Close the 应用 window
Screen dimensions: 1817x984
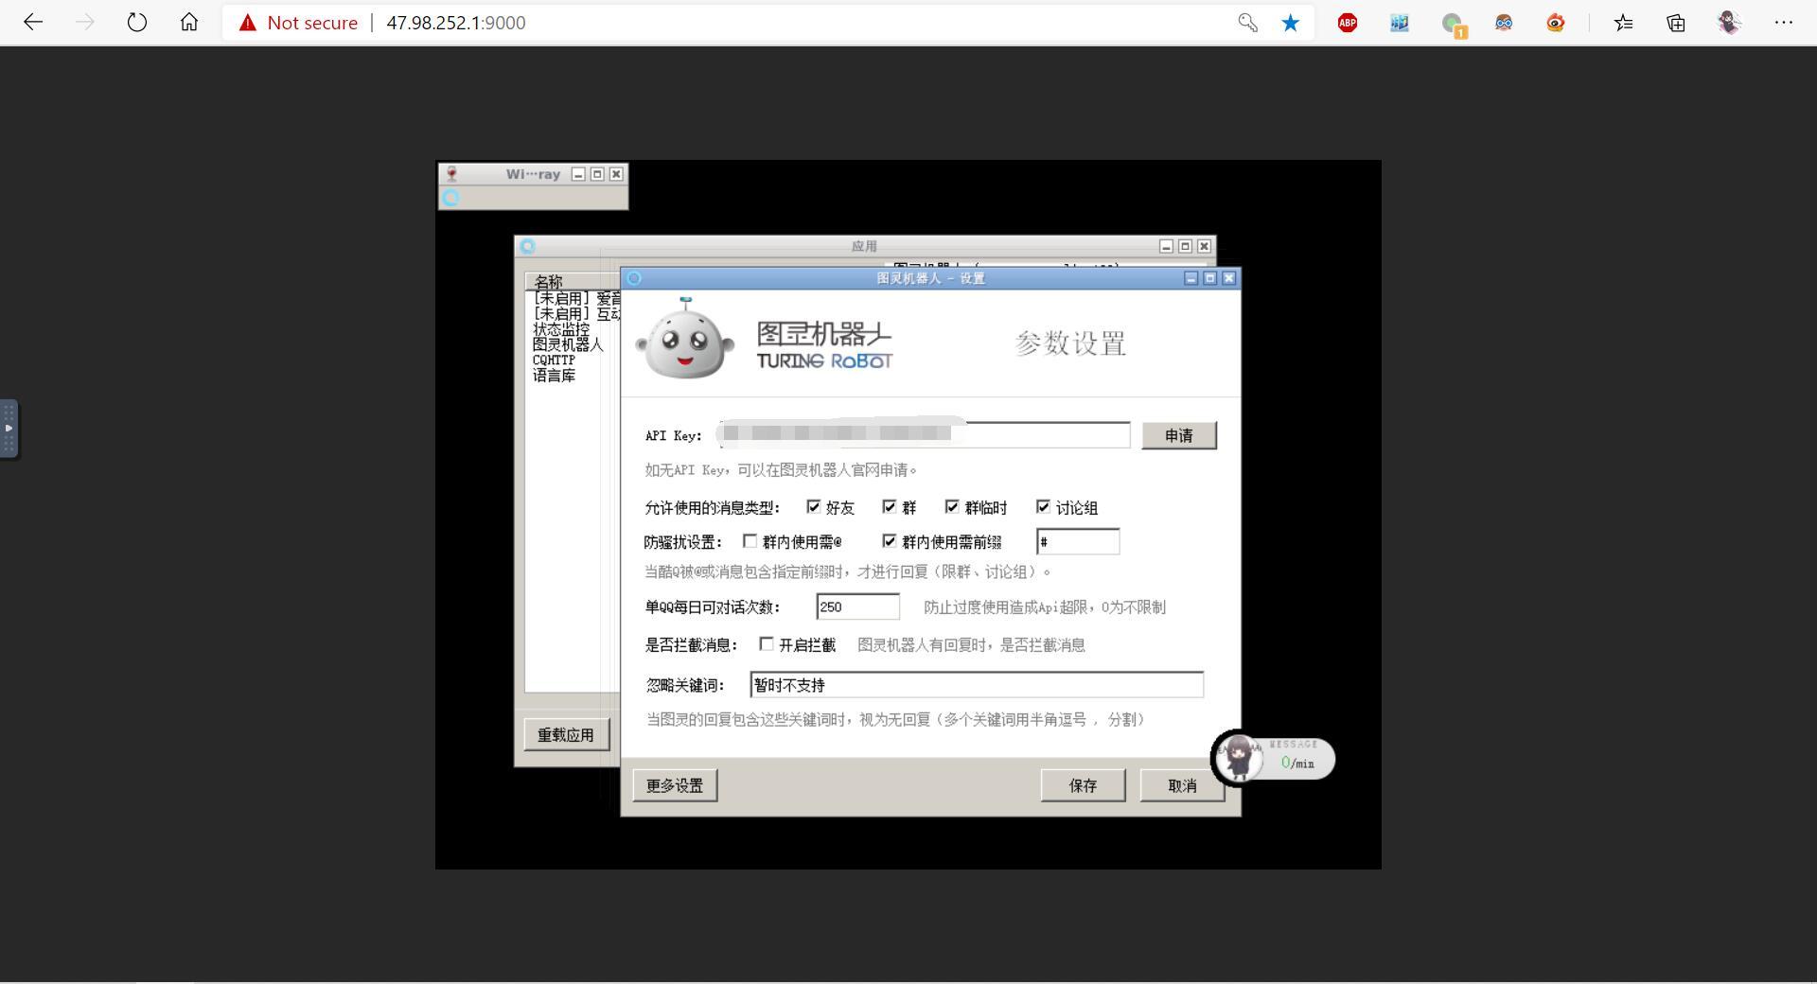coord(1204,246)
